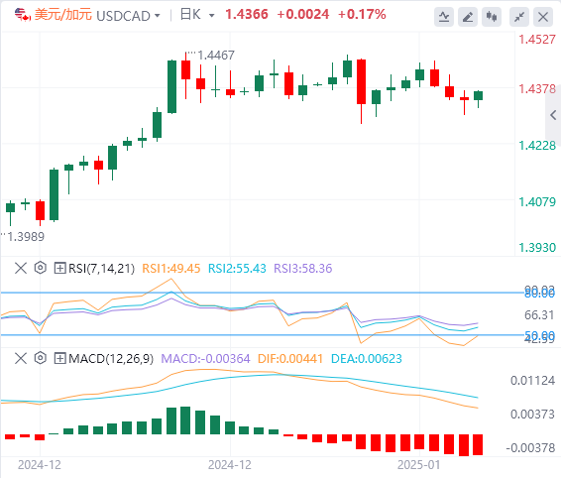This screenshot has height=478, width=561.
Task: Expand the RSI panel plus box
Action: tap(59, 268)
